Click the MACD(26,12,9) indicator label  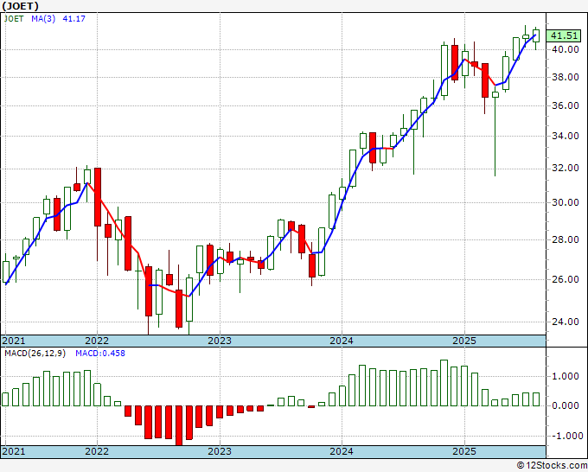pos(35,354)
